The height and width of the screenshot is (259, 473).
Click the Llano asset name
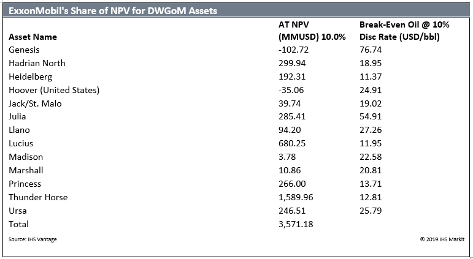19,130
